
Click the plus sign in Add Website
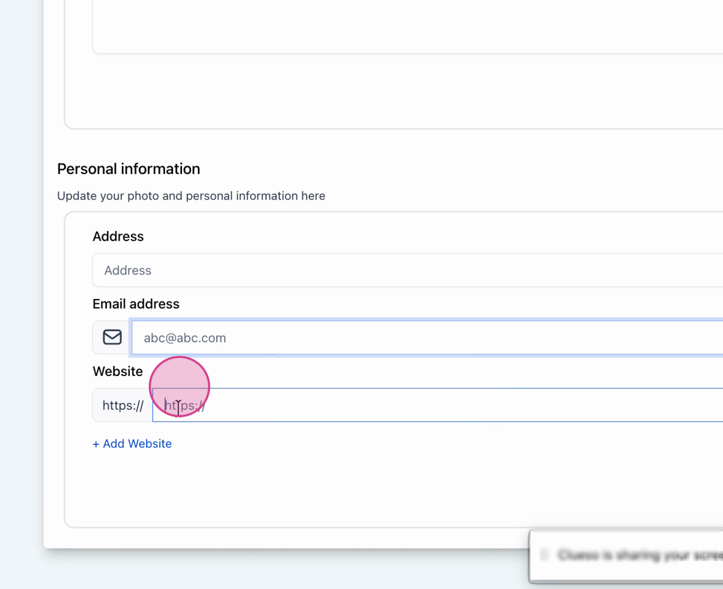(96, 444)
